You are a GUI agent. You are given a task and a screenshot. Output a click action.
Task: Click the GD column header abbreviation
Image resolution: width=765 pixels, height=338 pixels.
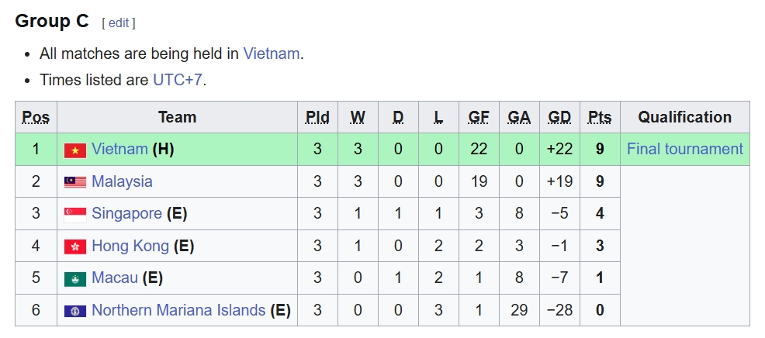[559, 117]
